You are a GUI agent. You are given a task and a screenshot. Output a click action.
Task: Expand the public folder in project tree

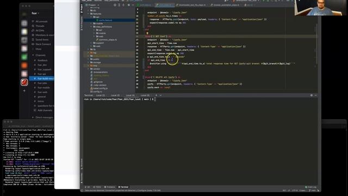coord(89,59)
